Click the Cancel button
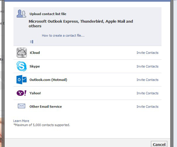 click(159, 144)
